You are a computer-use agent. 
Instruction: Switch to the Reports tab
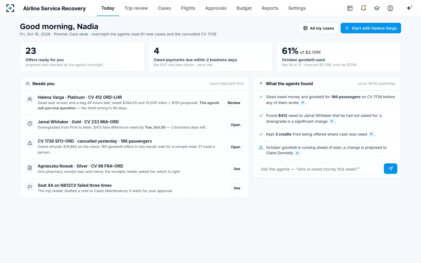click(x=270, y=8)
